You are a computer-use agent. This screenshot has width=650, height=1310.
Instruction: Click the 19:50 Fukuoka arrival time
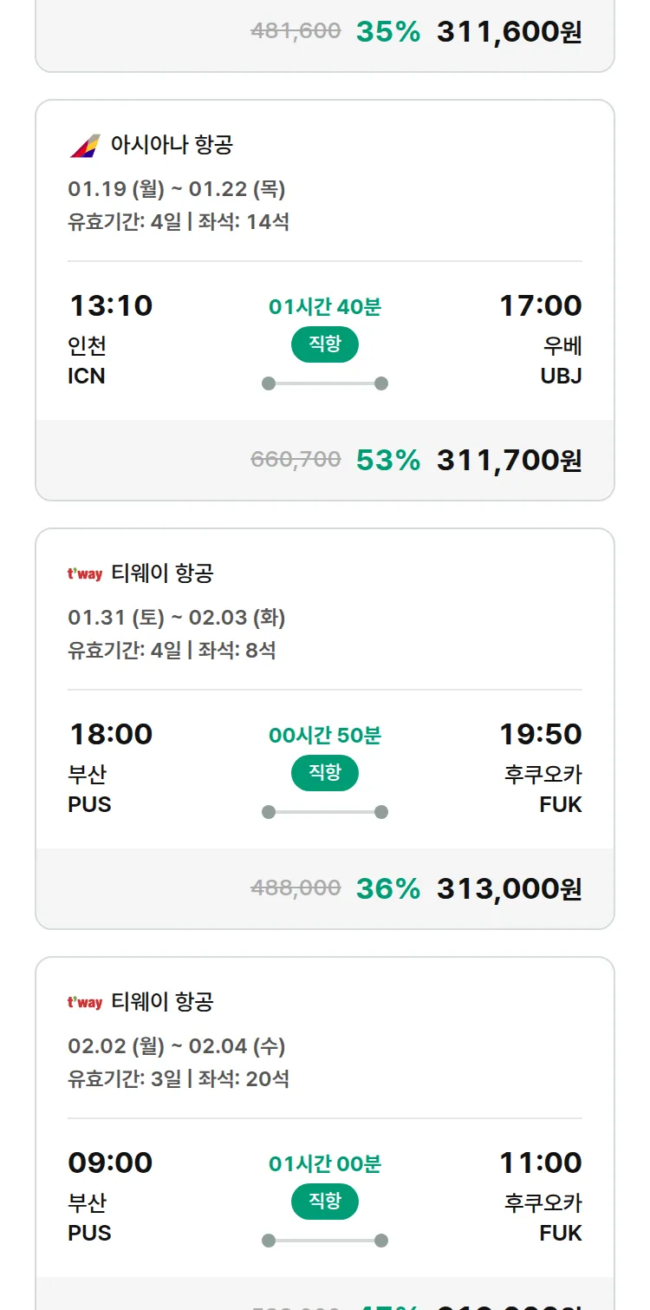coord(540,734)
